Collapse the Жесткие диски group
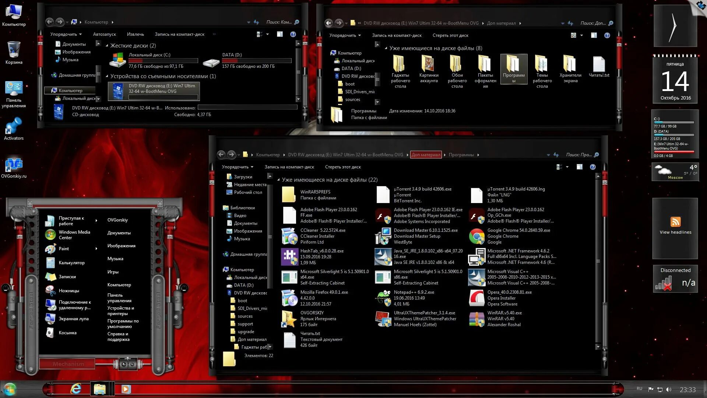Screen dimensions: 707x398 pyautogui.click(x=107, y=46)
